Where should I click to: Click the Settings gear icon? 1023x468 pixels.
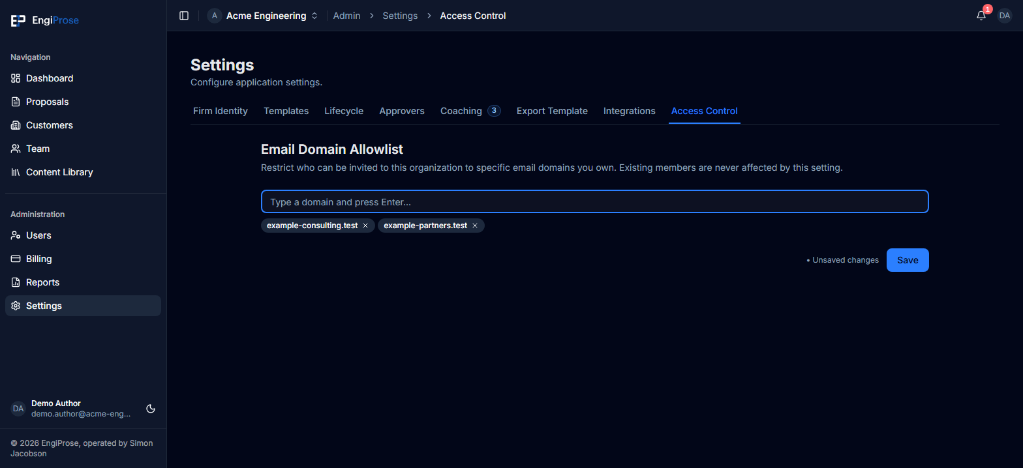16,306
